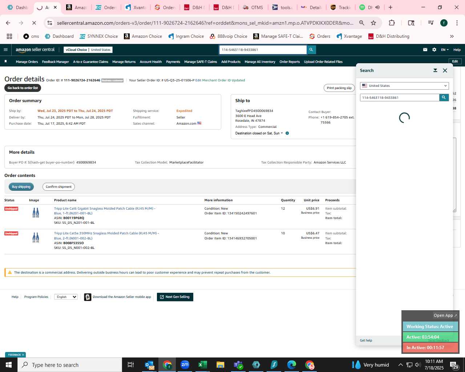465x372 pixels.
Task: Open Microsoft Teams from the taskbar
Action: click(238, 365)
